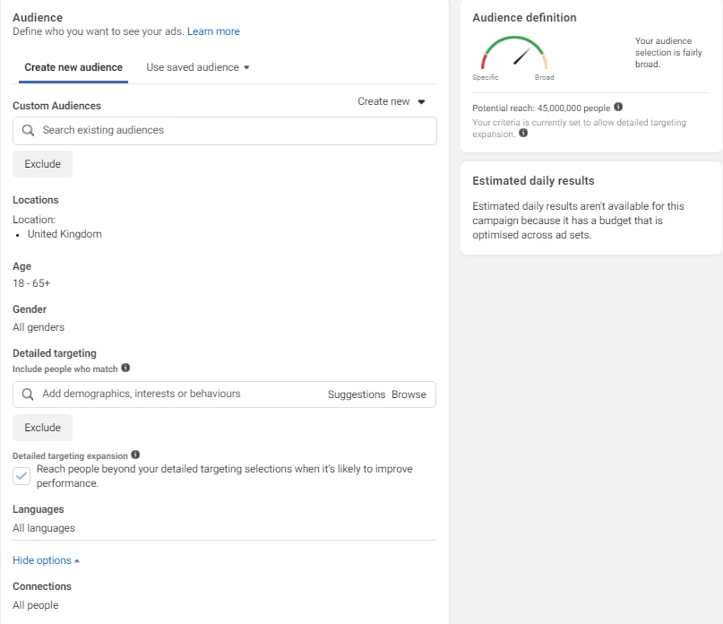The width and height of the screenshot is (723, 624).
Task: Click info icon after targeting expansion criteria text
Action: point(523,134)
